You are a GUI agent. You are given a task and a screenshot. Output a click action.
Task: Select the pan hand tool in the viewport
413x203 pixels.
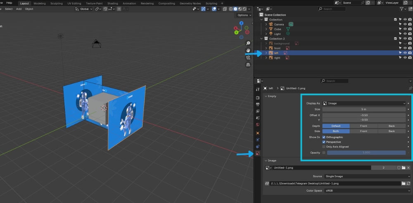(x=248, y=50)
